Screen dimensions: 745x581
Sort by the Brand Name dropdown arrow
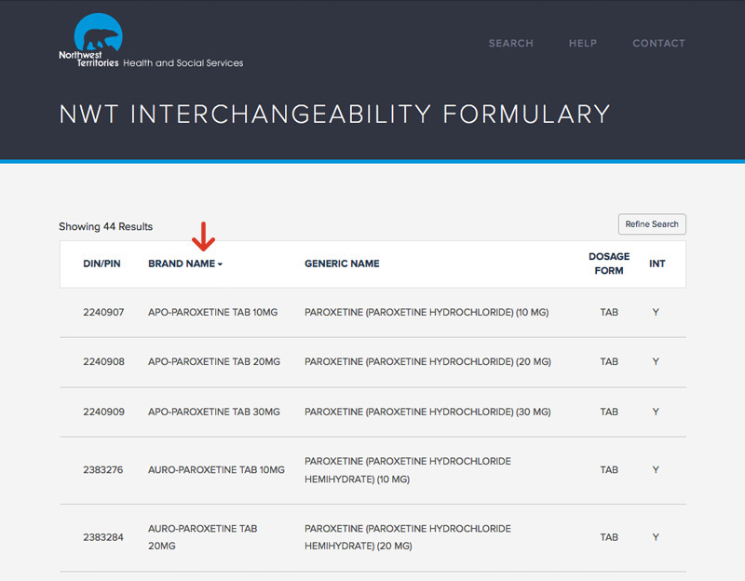click(x=221, y=264)
